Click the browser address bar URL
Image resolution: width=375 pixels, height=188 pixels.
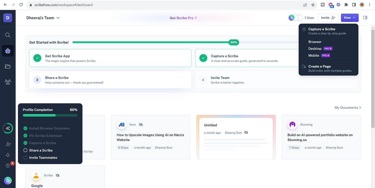click(63, 5)
